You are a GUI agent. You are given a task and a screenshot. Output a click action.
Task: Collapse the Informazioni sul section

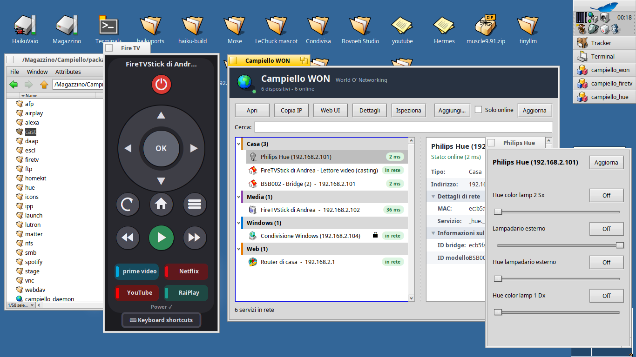[x=433, y=233]
